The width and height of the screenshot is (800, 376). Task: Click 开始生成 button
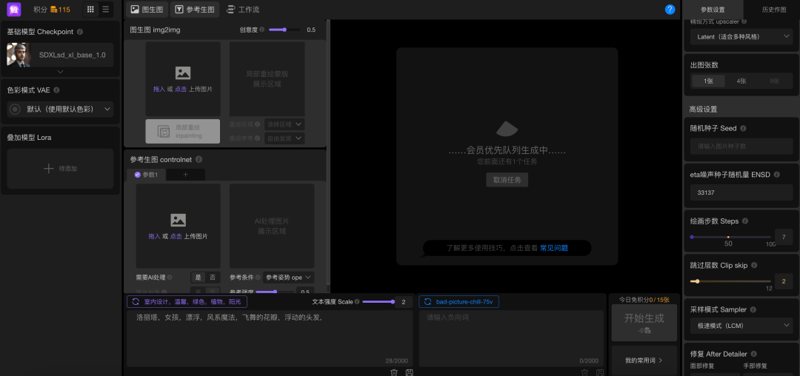pyautogui.click(x=644, y=323)
